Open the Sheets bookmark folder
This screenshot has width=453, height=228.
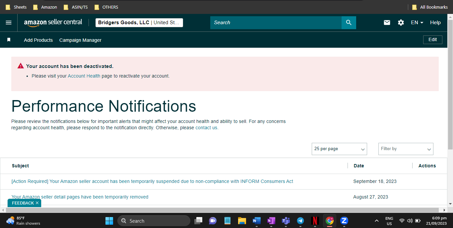[16, 7]
